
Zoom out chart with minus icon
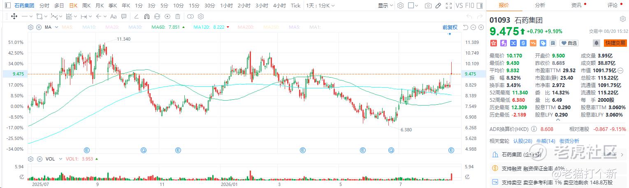point(473,27)
